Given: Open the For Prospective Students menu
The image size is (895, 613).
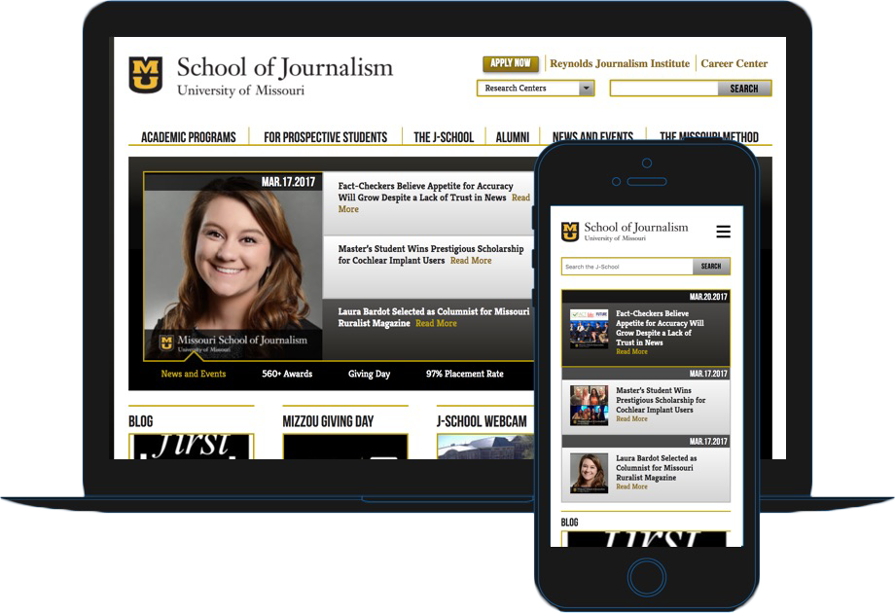Looking at the screenshot, I should tap(325, 137).
